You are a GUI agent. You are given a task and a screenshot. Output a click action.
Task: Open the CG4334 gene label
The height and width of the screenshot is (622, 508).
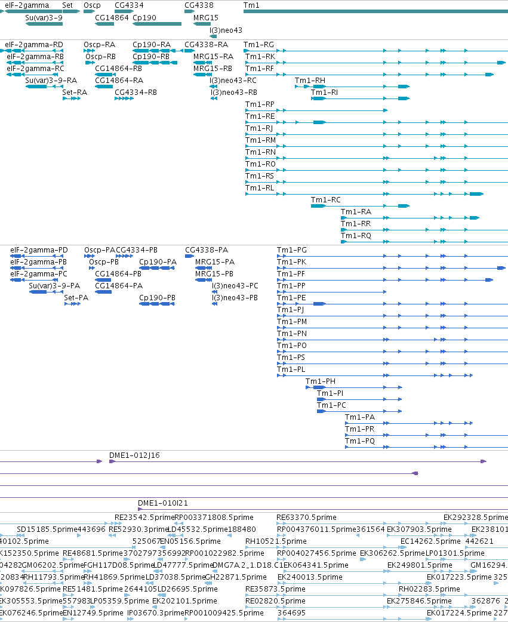coord(129,5)
